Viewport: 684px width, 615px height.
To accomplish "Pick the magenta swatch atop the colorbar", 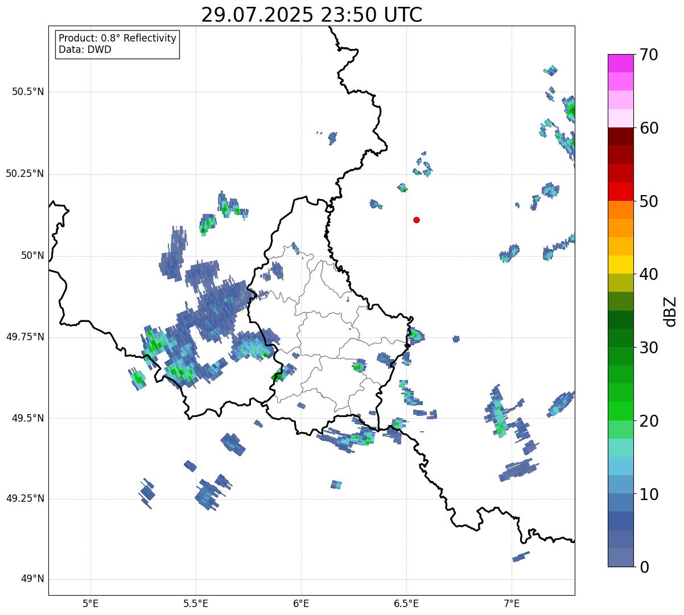I will coord(620,63).
